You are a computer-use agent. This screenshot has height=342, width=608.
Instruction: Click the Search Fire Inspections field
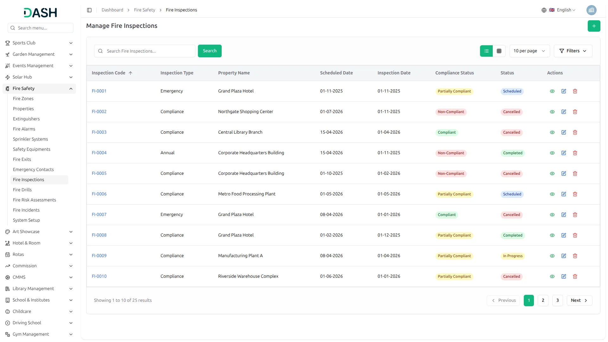[144, 51]
